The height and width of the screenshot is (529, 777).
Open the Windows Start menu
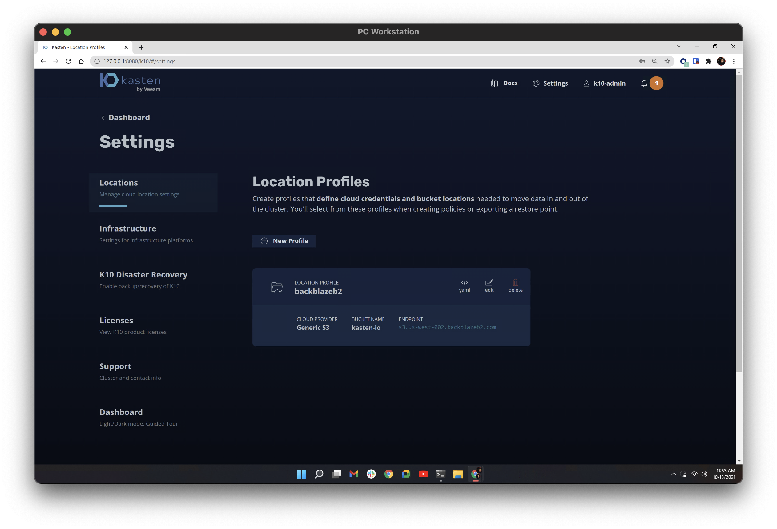(302, 474)
